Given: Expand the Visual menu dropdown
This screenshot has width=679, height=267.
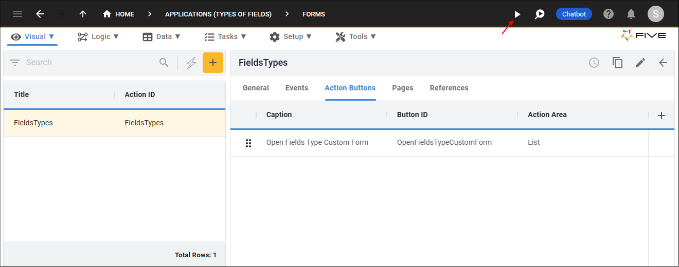Looking at the screenshot, I should point(34,36).
